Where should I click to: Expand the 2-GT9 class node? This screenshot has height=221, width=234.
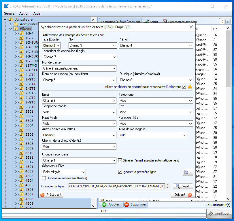click(16, 107)
